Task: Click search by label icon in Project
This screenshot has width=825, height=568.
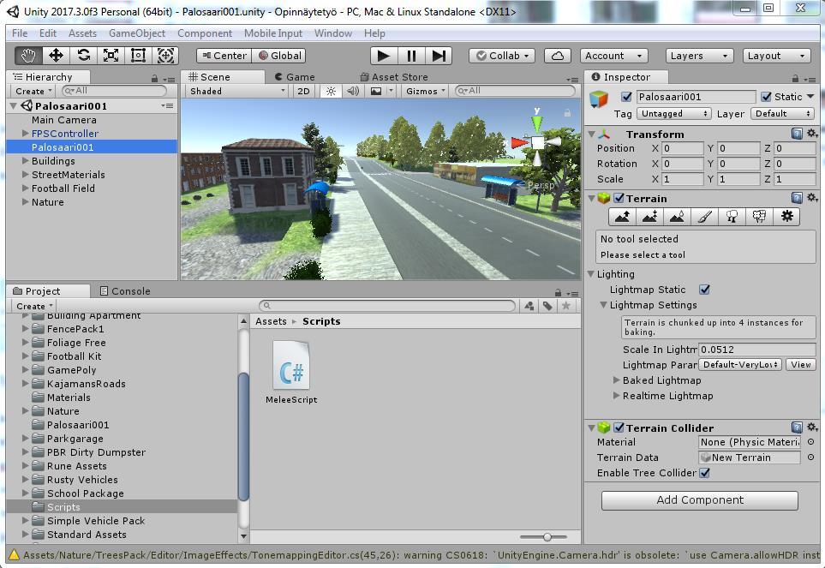Action: 547,306
